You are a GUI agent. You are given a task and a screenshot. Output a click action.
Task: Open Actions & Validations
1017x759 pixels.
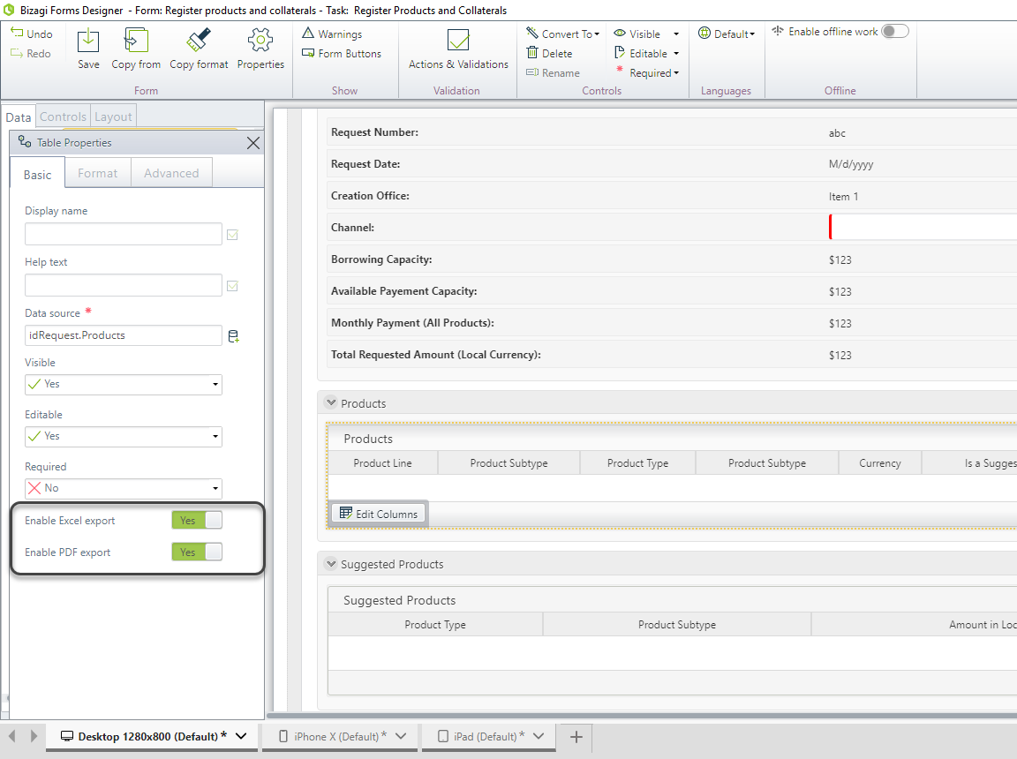tap(458, 49)
